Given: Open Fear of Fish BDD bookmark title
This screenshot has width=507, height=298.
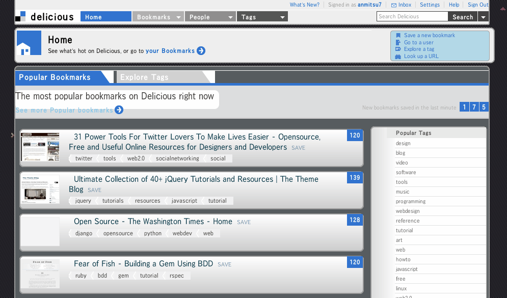Looking at the screenshot, I should tap(143, 264).
